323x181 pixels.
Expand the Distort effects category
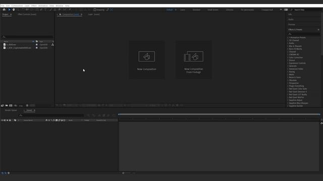(x=288, y=60)
